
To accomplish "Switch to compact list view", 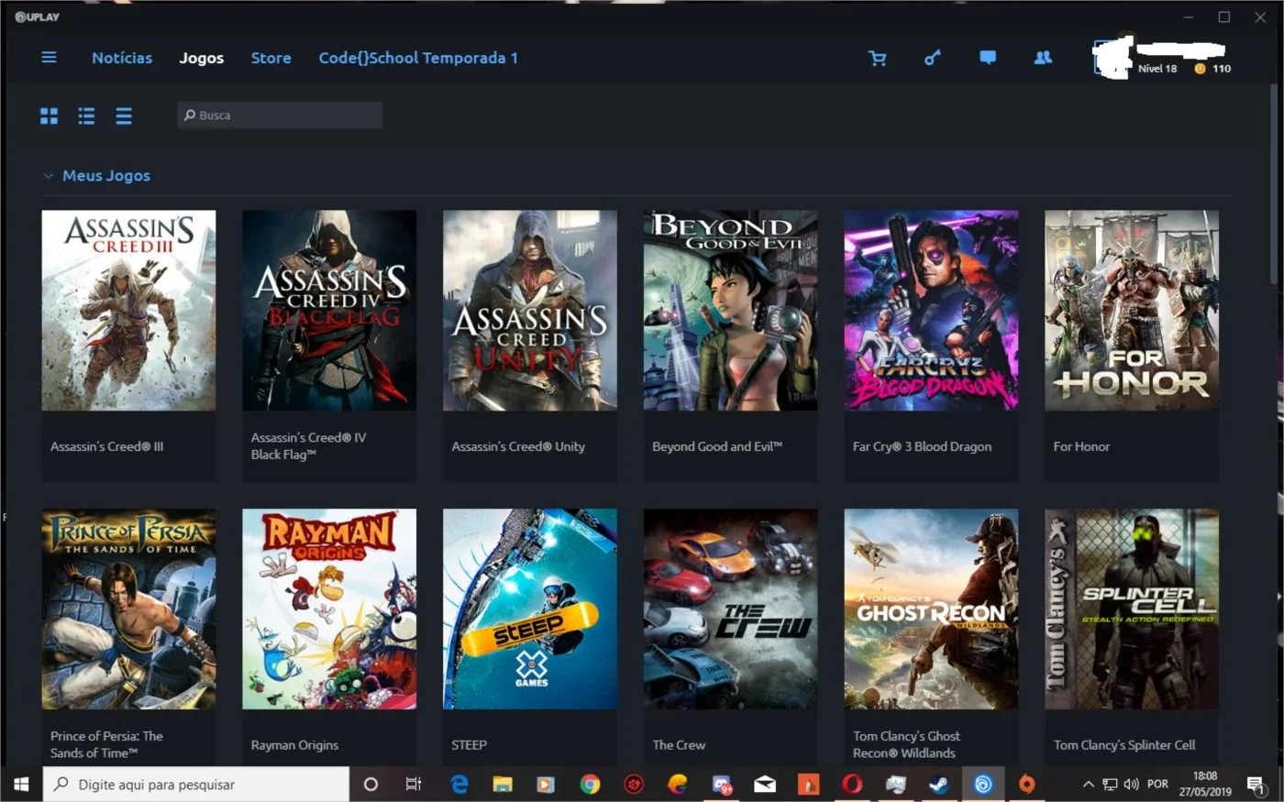I will click(x=124, y=115).
